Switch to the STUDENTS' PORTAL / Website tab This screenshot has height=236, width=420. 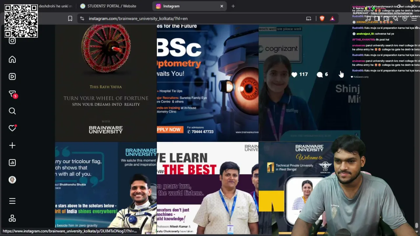(112, 6)
